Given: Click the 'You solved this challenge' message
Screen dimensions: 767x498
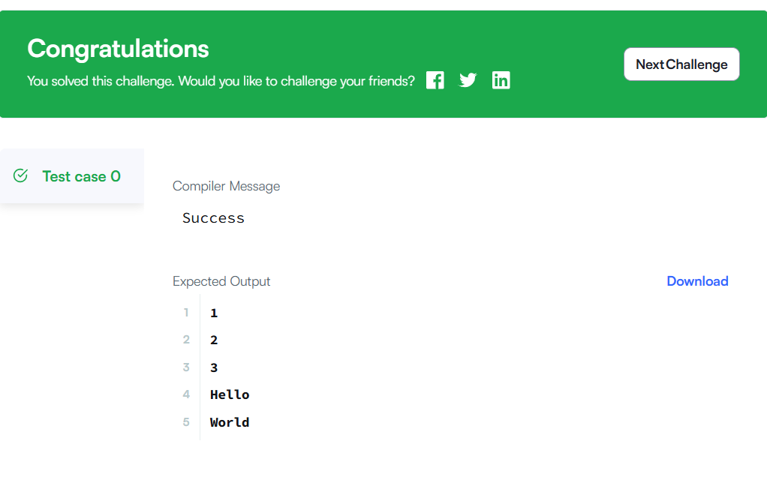Looking at the screenshot, I should click(221, 81).
